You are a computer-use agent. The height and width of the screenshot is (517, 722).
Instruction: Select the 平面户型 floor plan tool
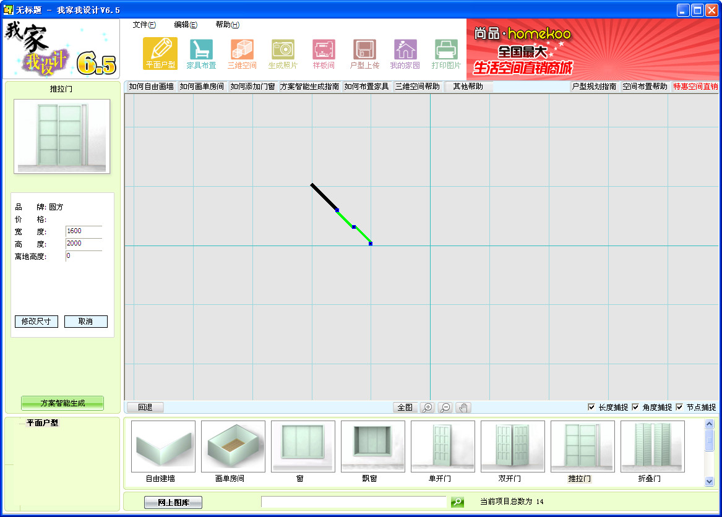(x=160, y=53)
